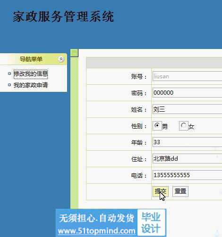Click the 密码 password field
The image size is (222, 237).
click(187, 93)
